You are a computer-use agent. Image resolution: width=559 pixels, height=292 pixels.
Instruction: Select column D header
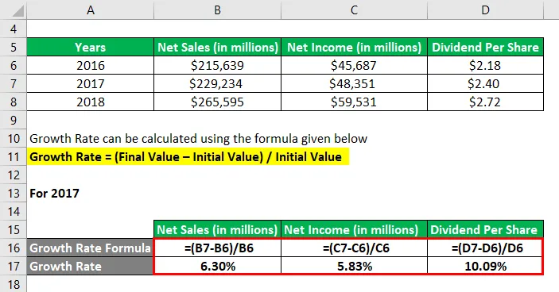(485, 10)
